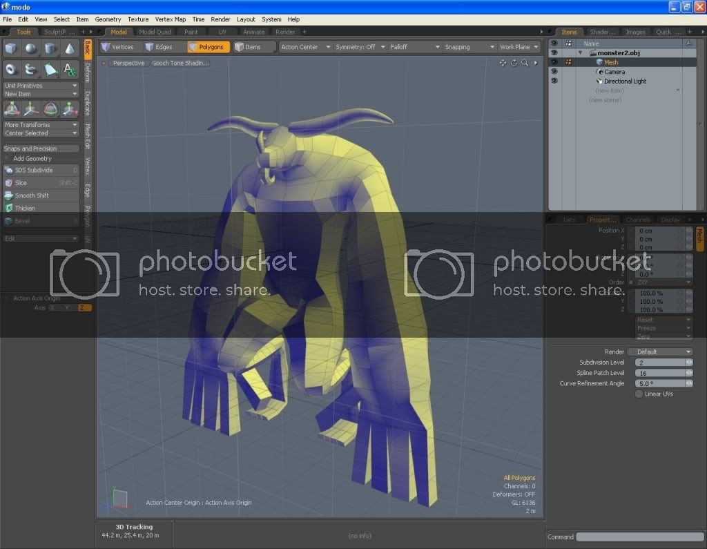Toggle the Z axis button

[x=84, y=308]
